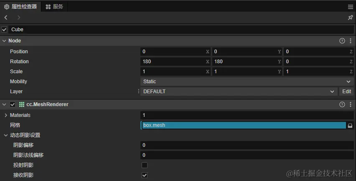
Task: Open the Layer DEFAULT dropdown
Action: (x=239, y=92)
